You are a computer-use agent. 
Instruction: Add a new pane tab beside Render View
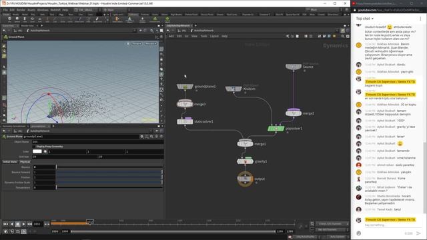(x=41, y=26)
